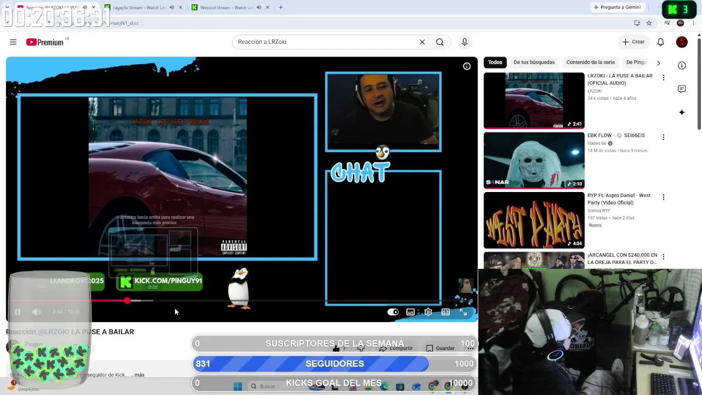Click the Crear button

point(633,42)
